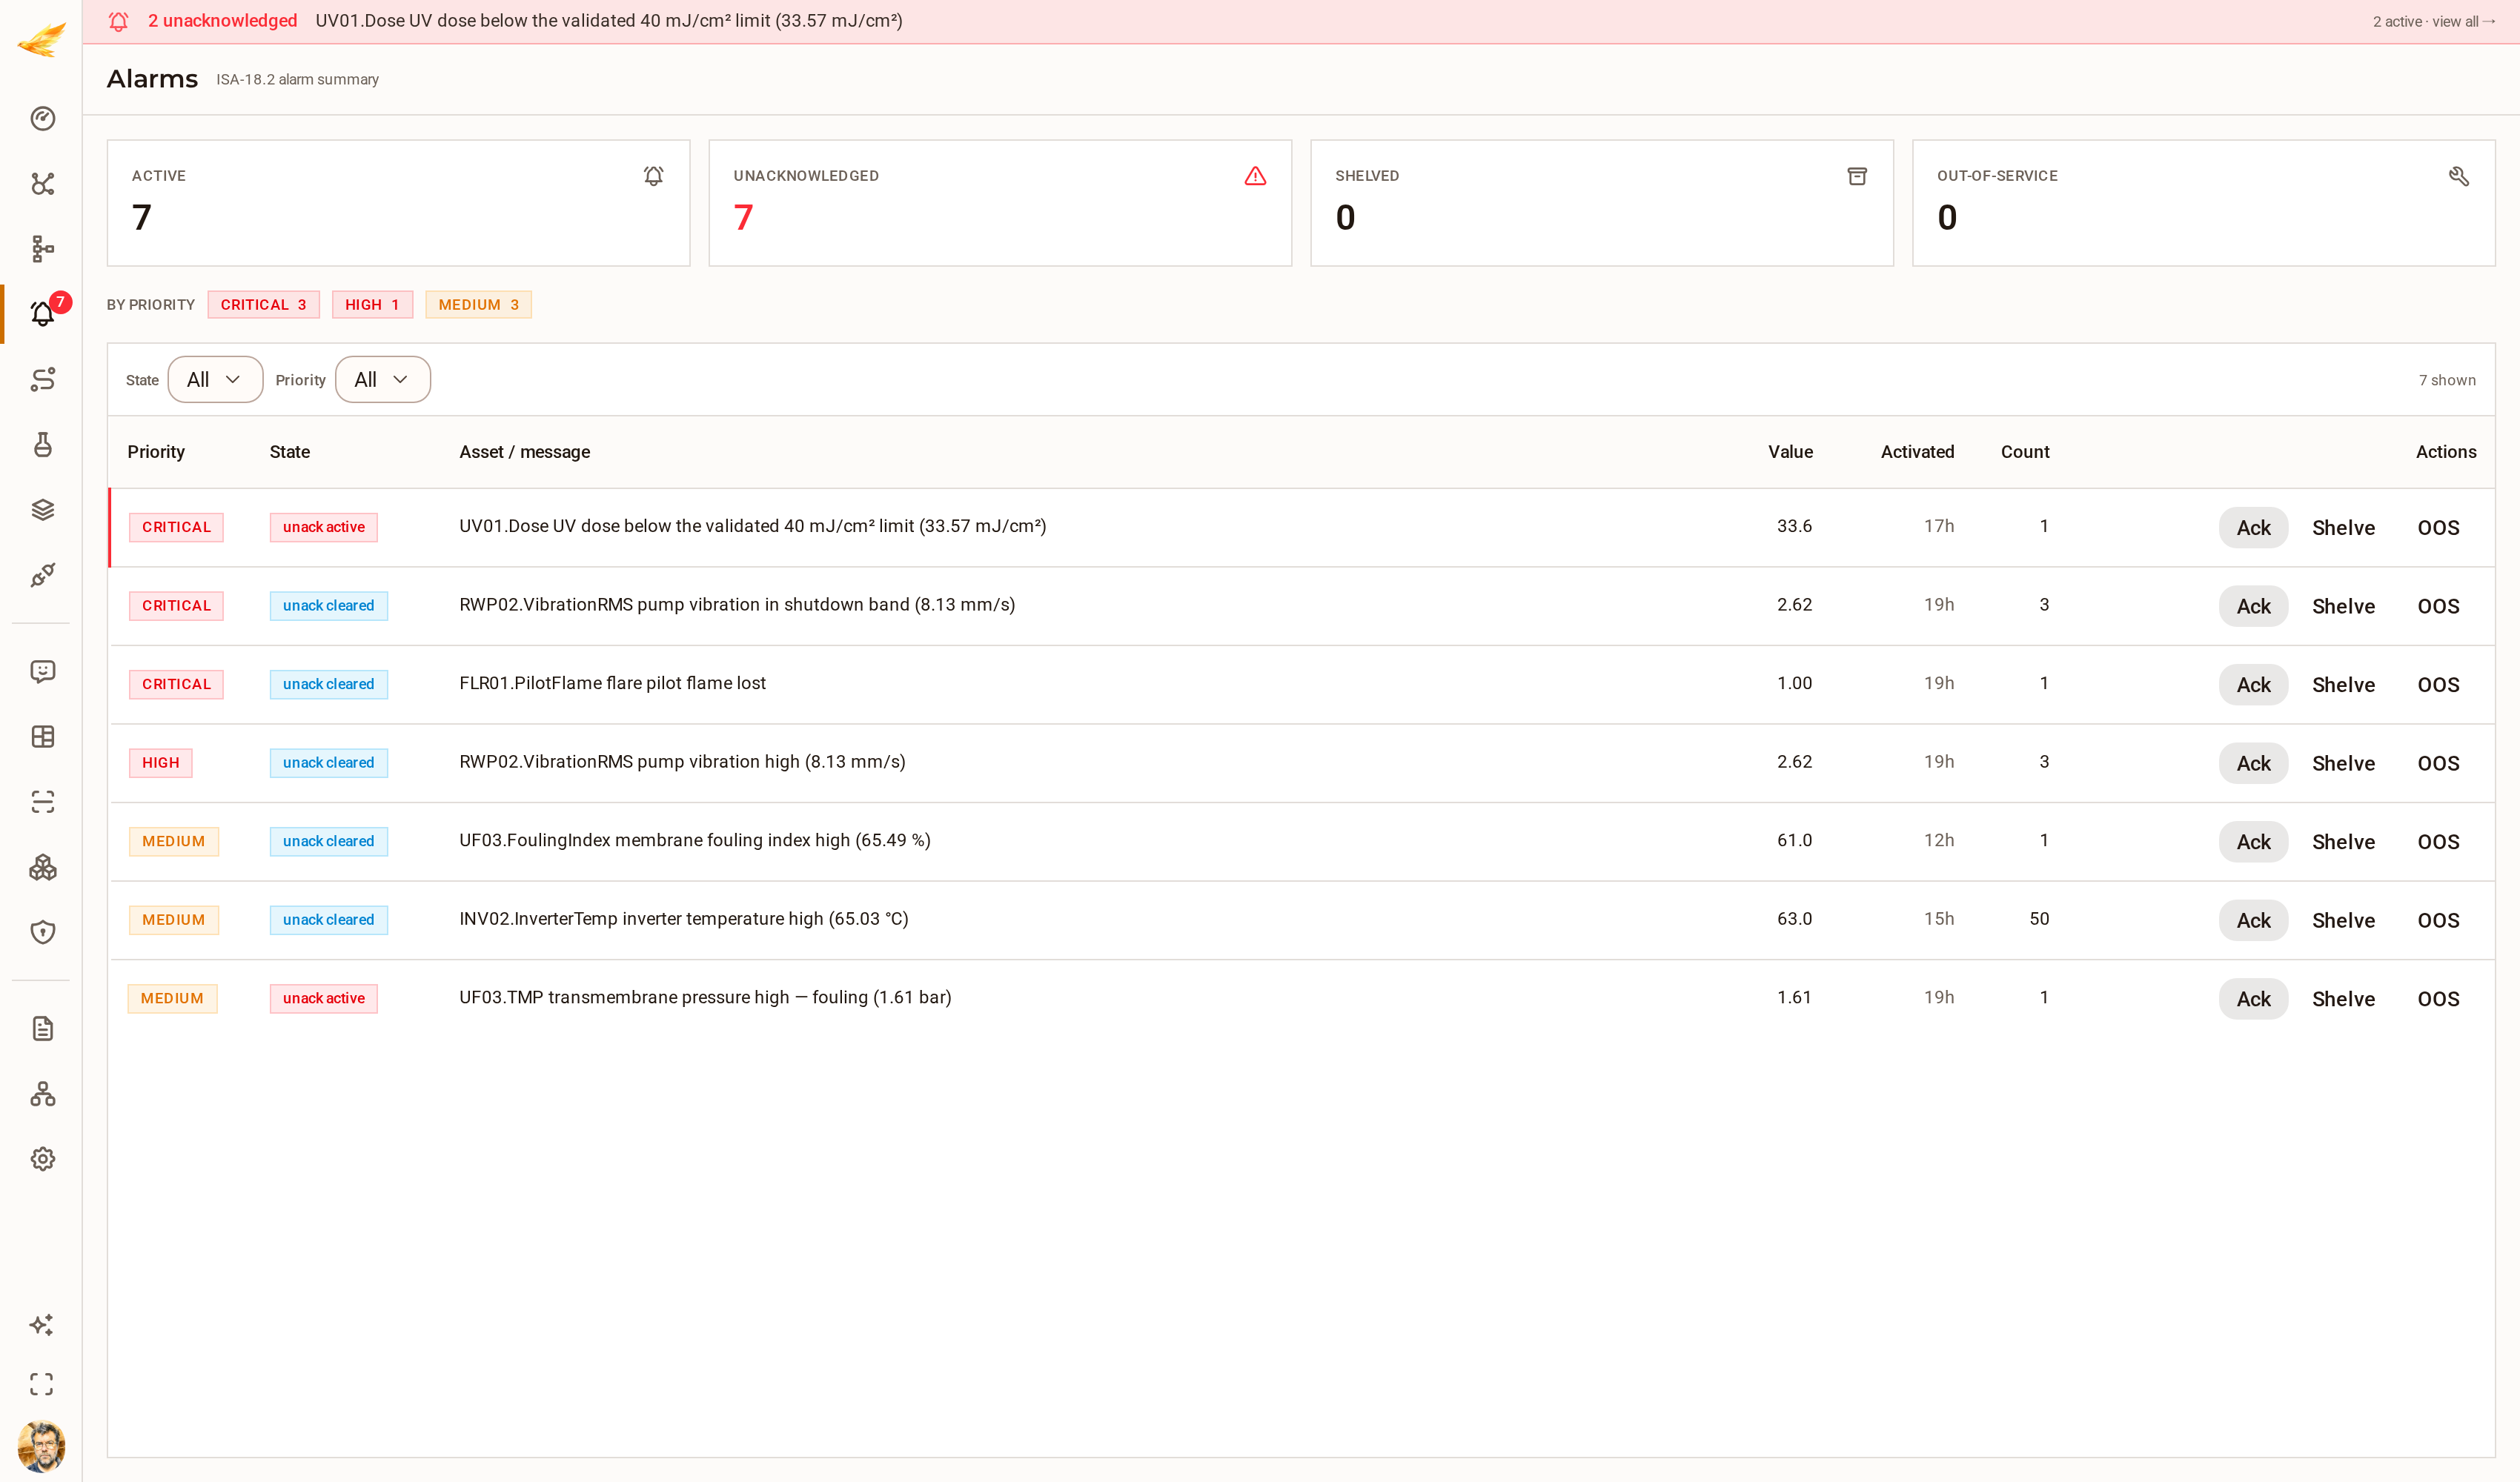This screenshot has height=1482, width=2520.
Task: Shelve the RWP02 shutdown band vibration alarm
Action: click(x=2343, y=606)
